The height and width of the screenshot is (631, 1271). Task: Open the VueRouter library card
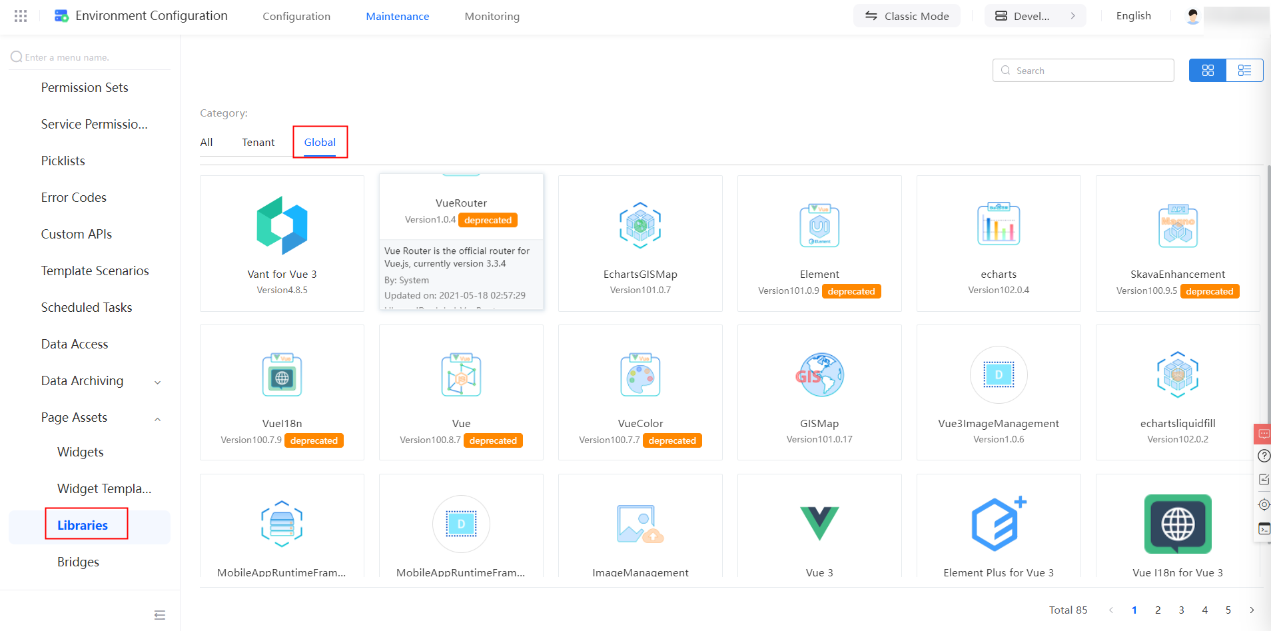[461, 242]
